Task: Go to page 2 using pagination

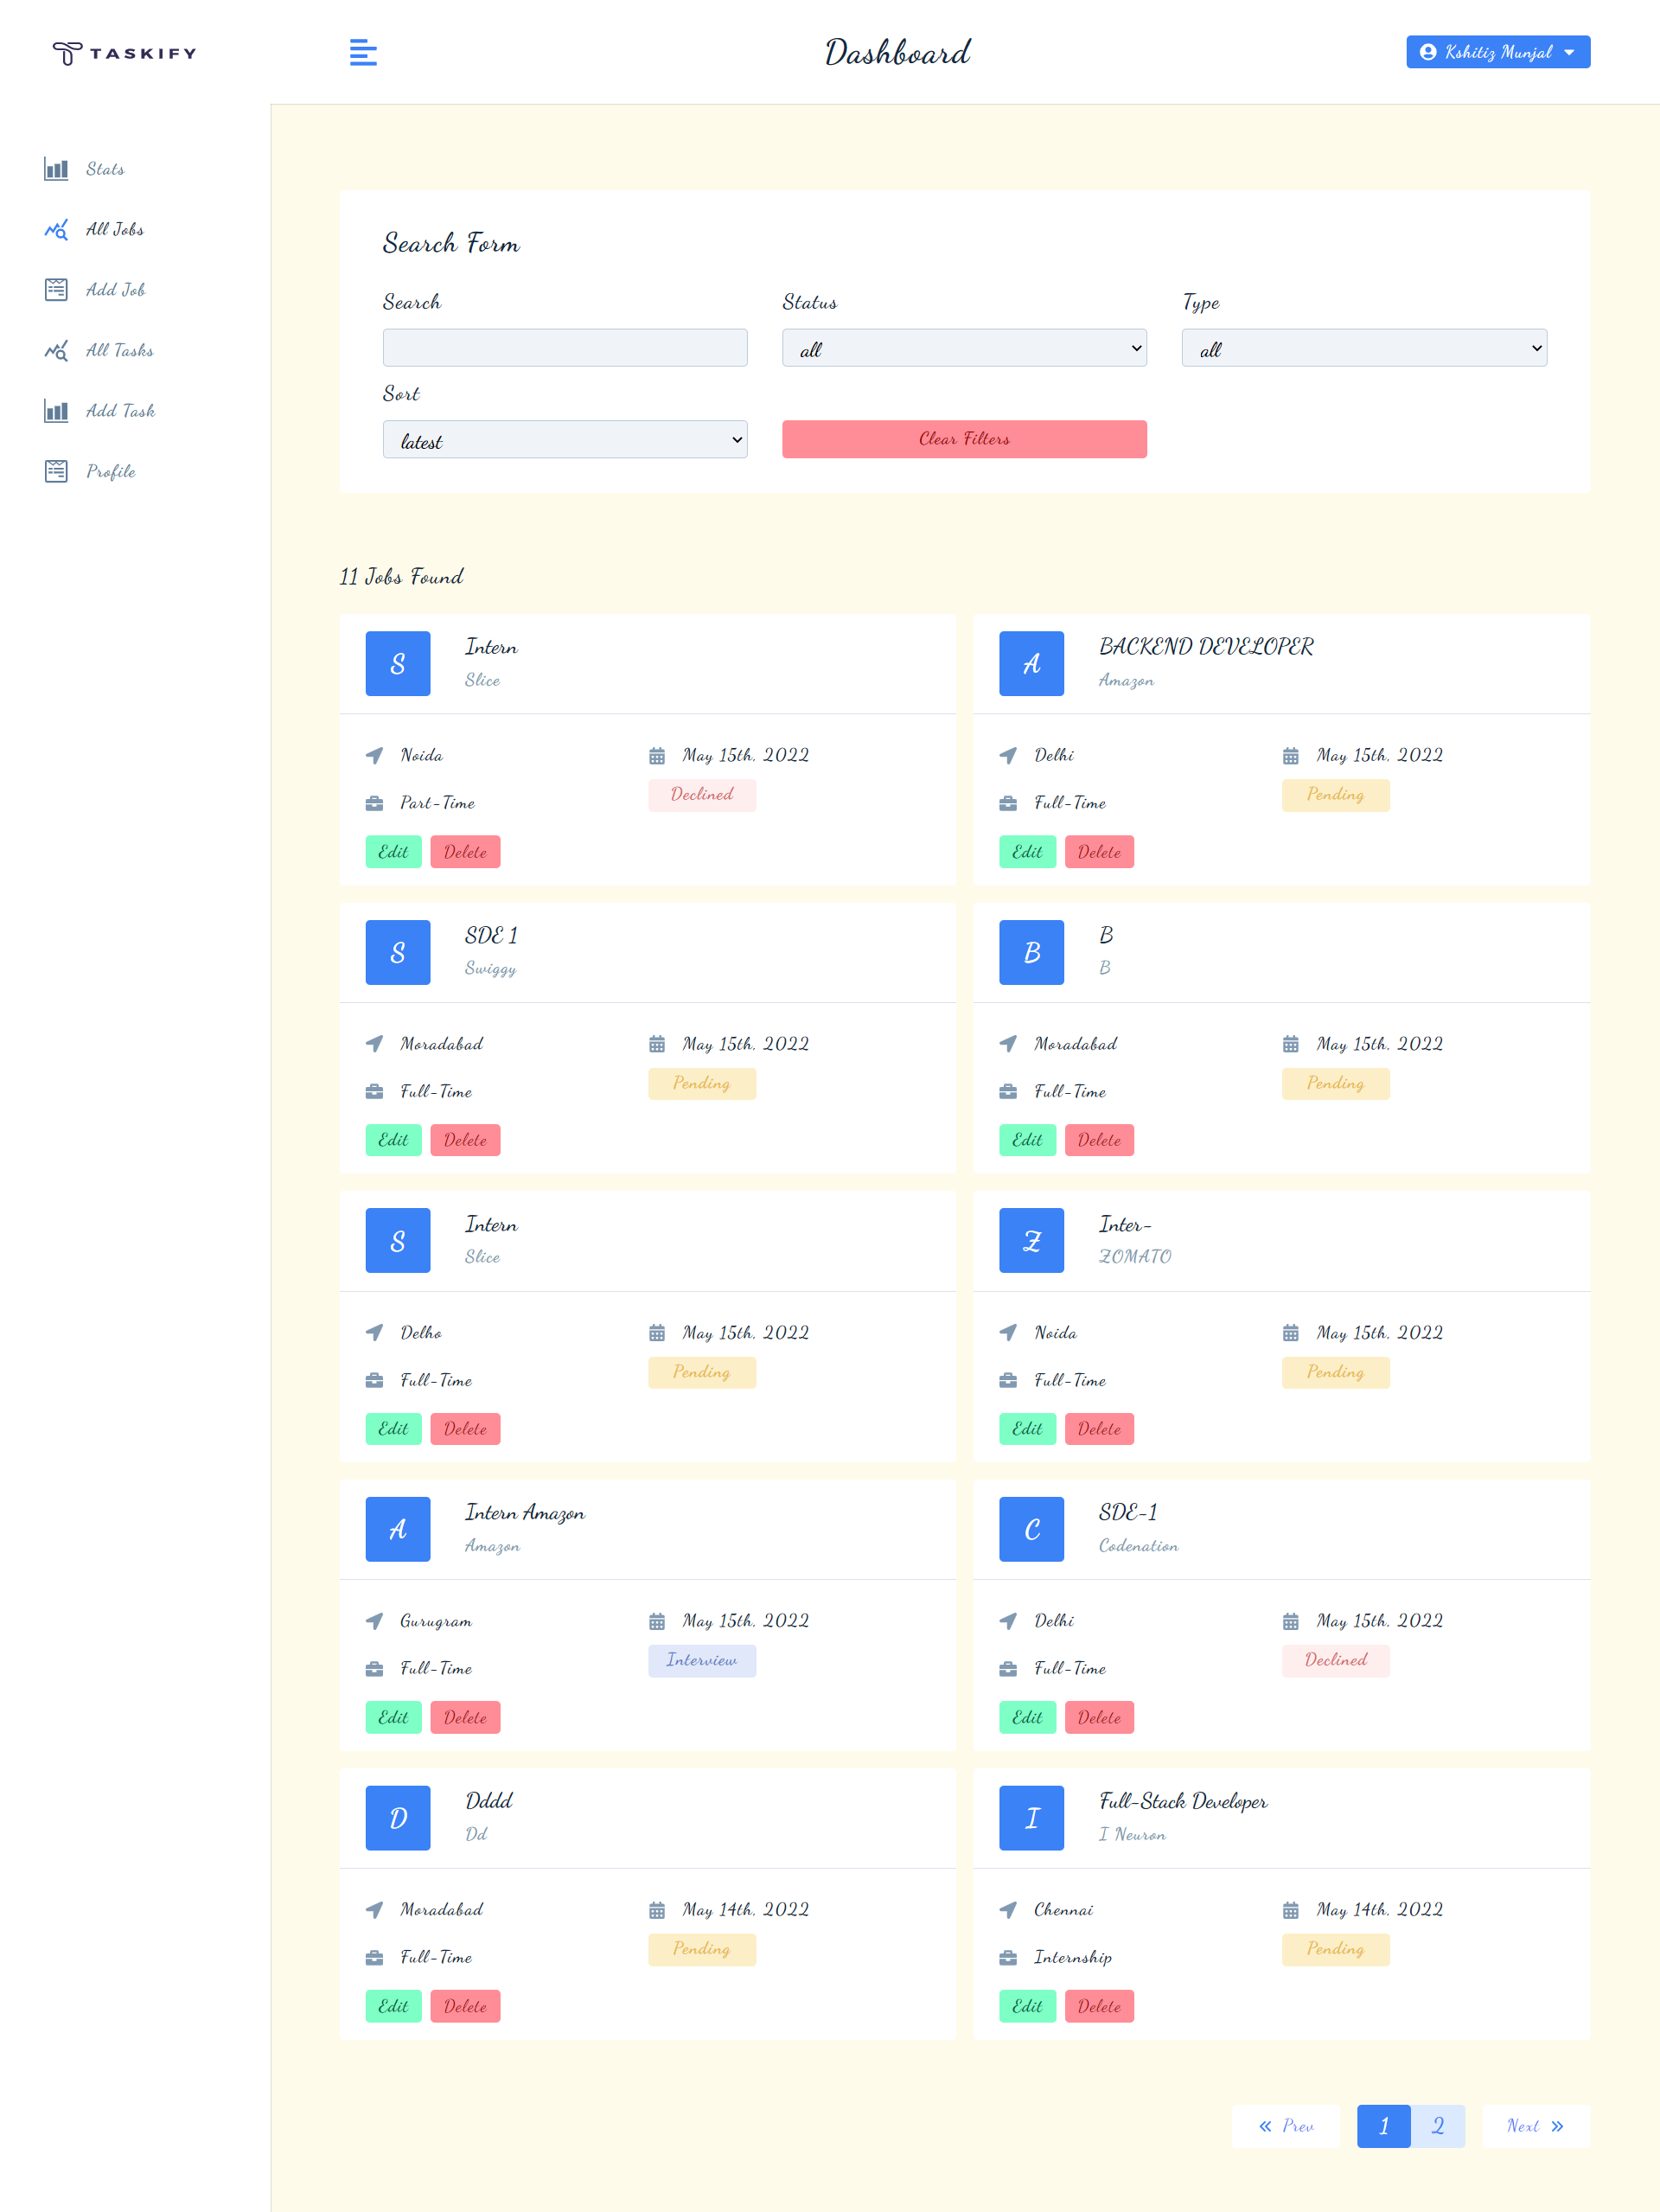Action: (x=1439, y=2126)
